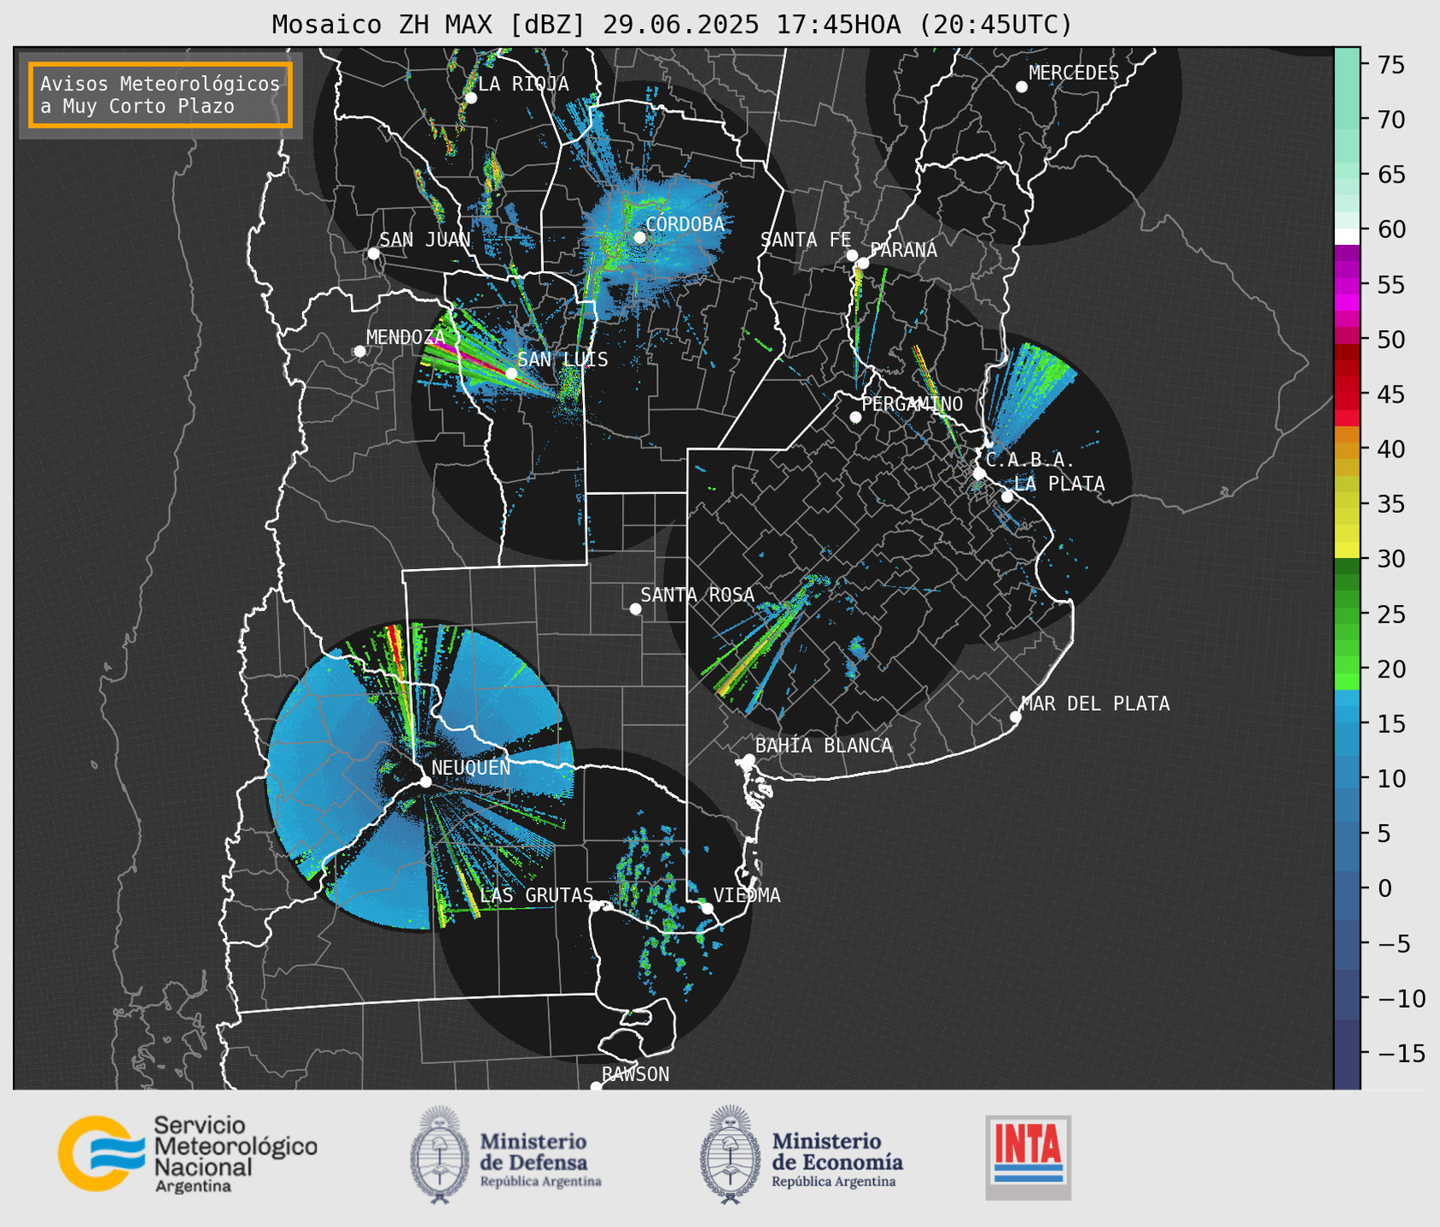Click the SAN LUIS label

pyautogui.click(x=563, y=359)
